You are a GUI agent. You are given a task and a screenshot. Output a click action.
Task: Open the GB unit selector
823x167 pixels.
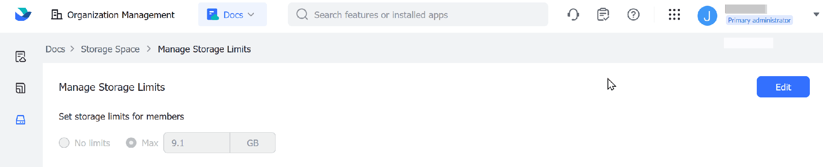point(253,143)
